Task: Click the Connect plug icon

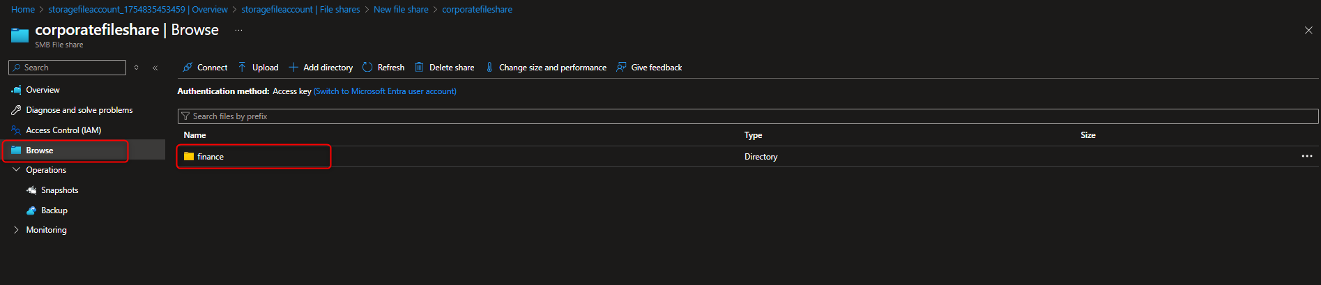Action: (188, 68)
